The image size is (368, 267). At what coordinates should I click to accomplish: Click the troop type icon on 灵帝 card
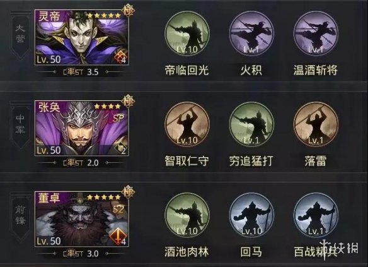(x=119, y=57)
